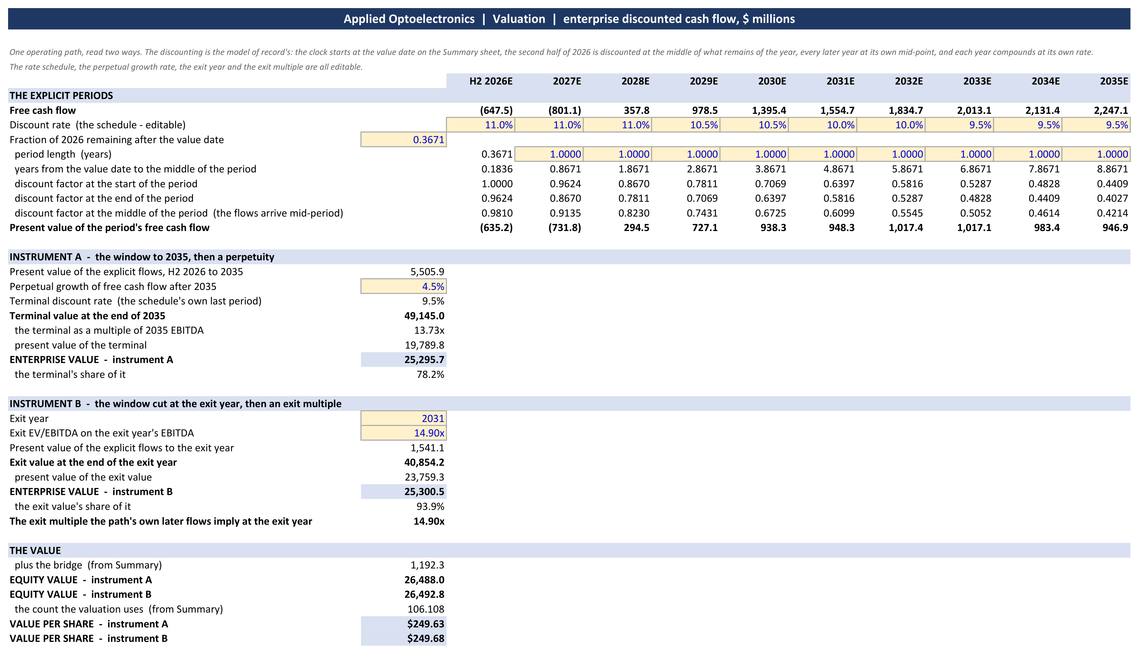
Task: Select the share count 106.108
Action: click(x=426, y=609)
